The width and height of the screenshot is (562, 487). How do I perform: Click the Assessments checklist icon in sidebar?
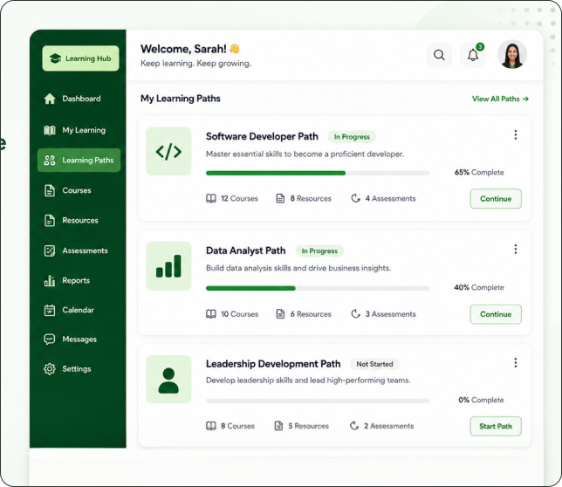[50, 250]
